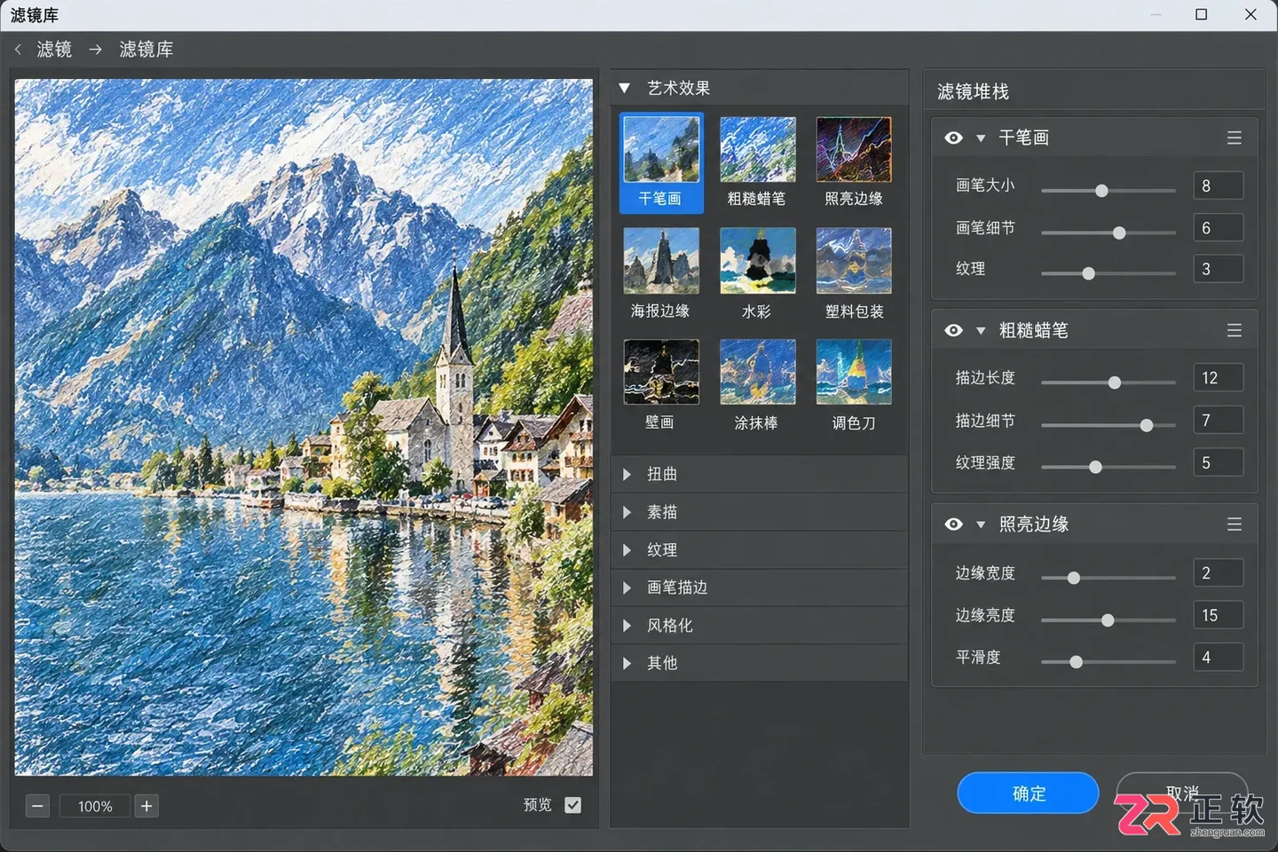Click the 100% zoom level field
The width and height of the screenshot is (1278, 852).
pos(95,806)
